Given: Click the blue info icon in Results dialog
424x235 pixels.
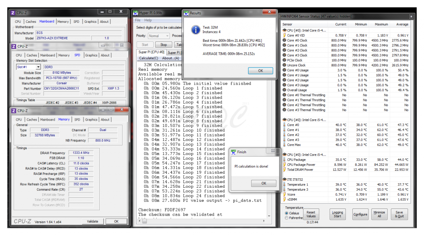Looking at the screenshot, I should click(x=195, y=29).
